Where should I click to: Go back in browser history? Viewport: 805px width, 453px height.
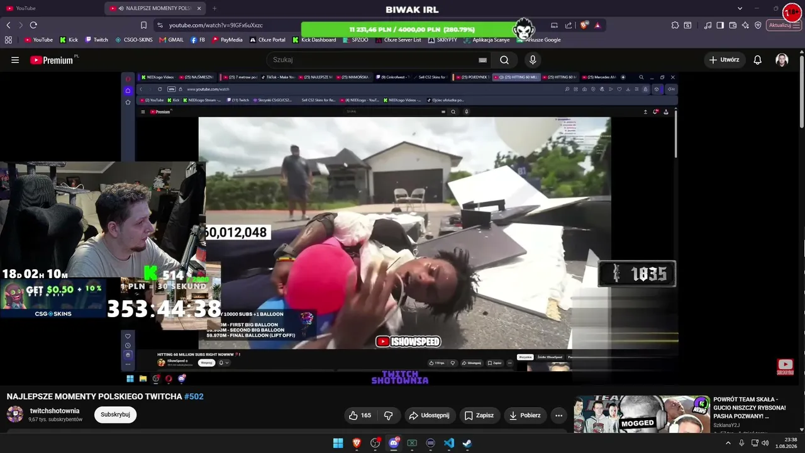point(8,25)
